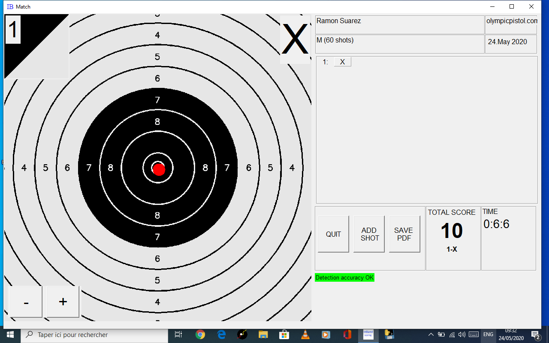
Task: Launch VLC media player from the taskbar
Action: 305,334
